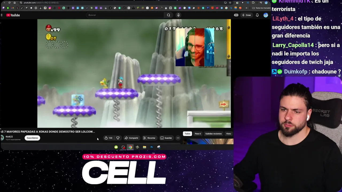The image size is (342, 192).
Task: Open the Gmail bookmark icon
Action: point(13,8)
